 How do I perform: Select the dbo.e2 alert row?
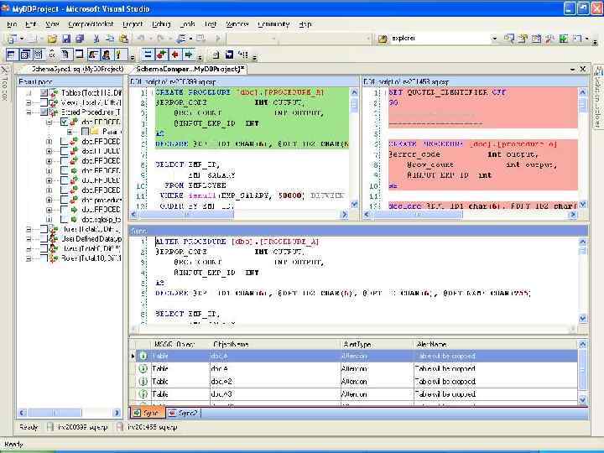tap(354, 382)
